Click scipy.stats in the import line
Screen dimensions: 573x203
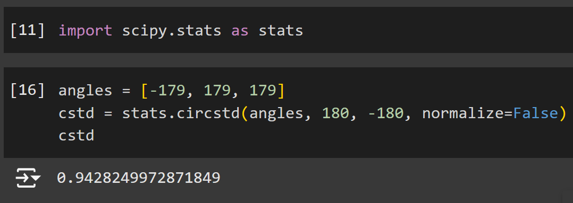pos(172,31)
